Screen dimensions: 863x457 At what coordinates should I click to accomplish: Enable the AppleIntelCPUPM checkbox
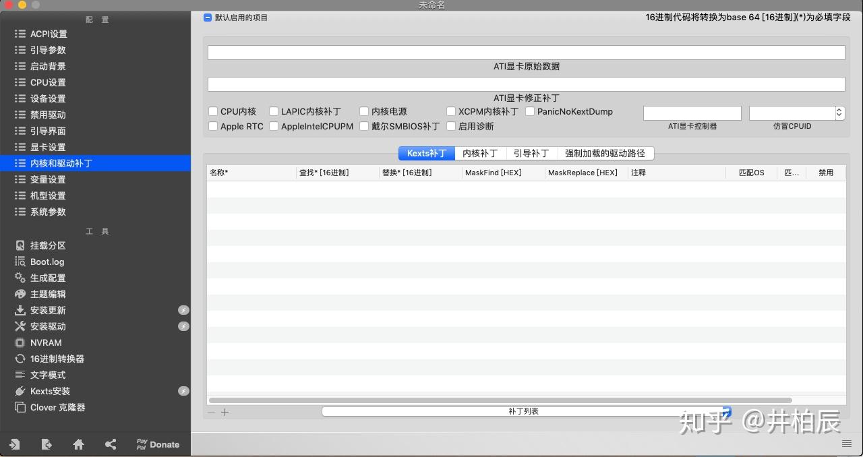(274, 126)
